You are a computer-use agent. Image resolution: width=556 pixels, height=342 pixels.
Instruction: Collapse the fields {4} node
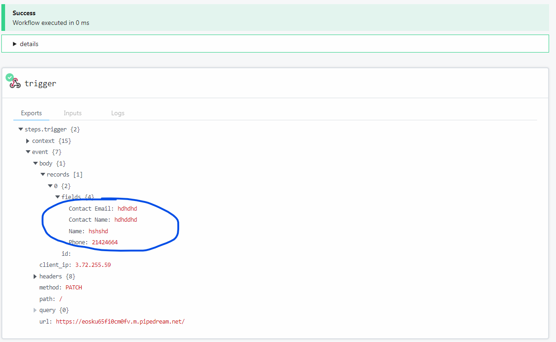tap(58, 197)
